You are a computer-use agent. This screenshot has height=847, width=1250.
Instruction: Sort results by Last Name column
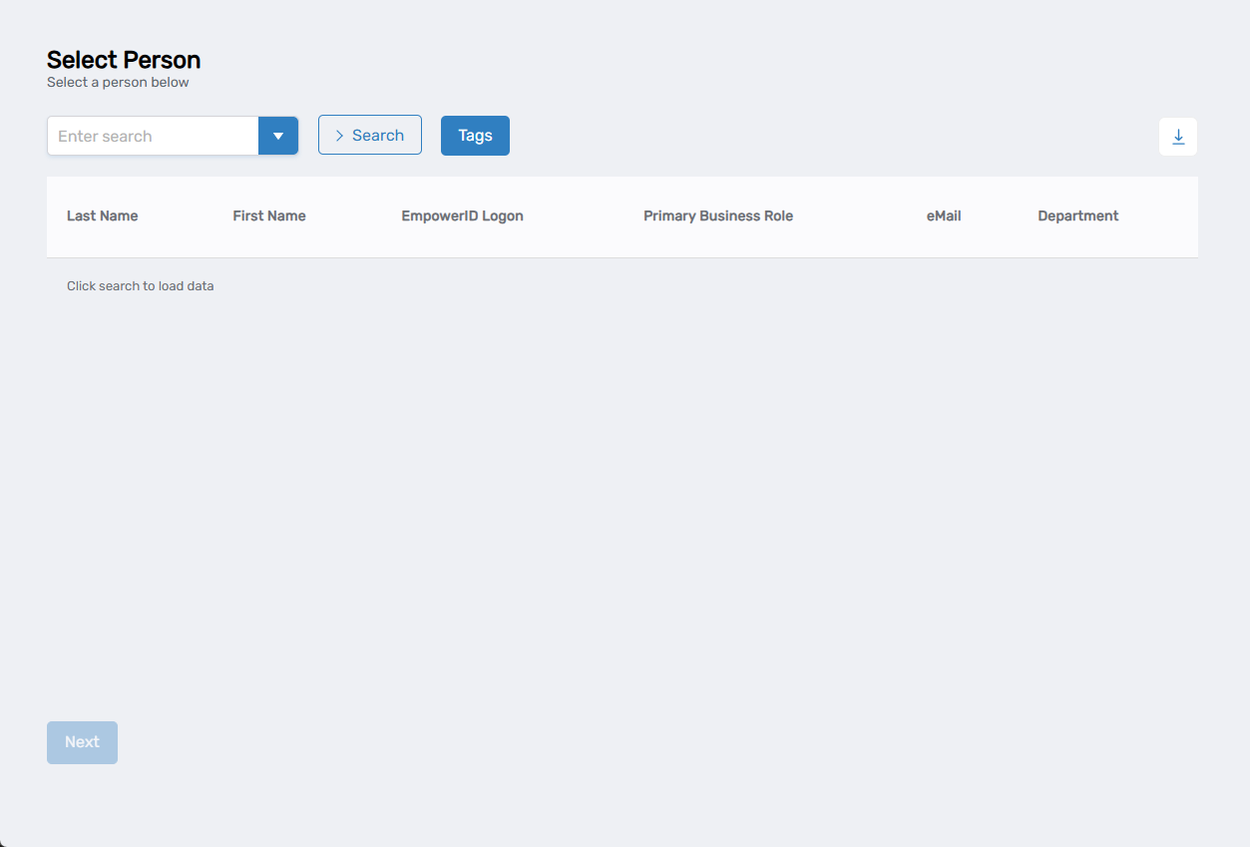pyautogui.click(x=102, y=215)
